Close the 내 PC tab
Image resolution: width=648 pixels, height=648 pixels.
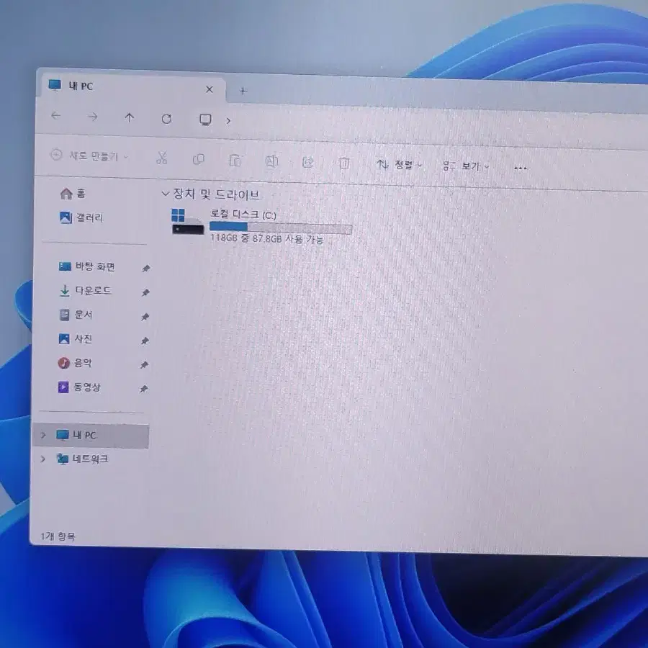[210, 89]
